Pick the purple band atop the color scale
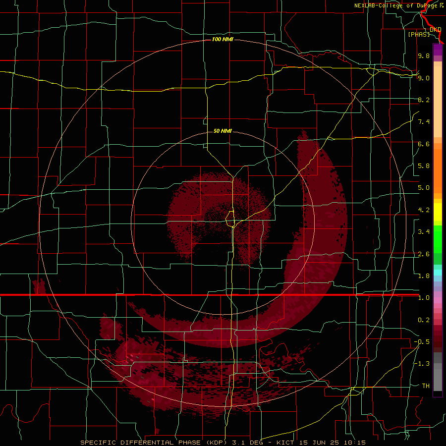Image resolution: width=446 pixels, height=446 pixels. click(438, 50)
